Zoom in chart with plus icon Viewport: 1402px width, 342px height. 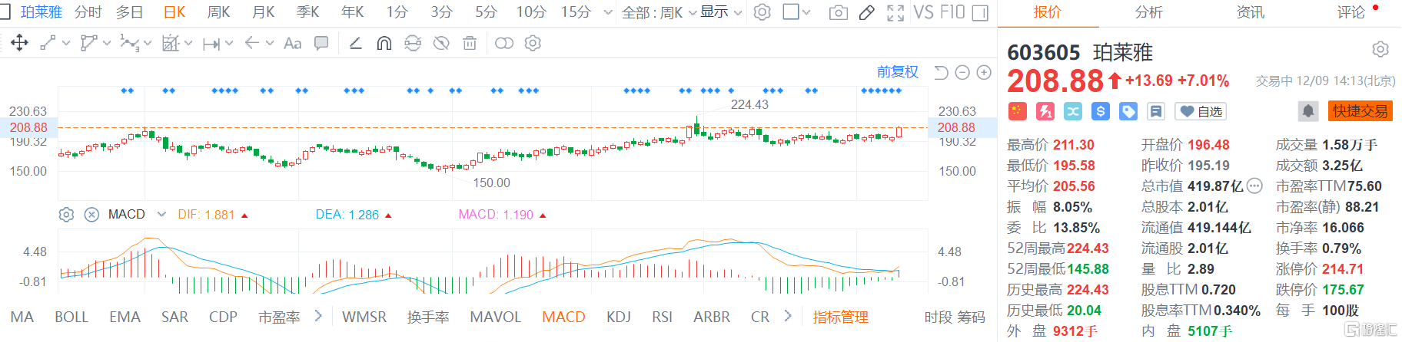tap(984, 72)
